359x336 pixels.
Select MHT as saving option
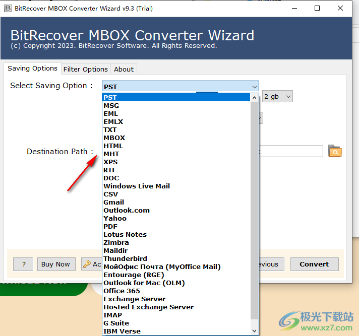[176, 154]
